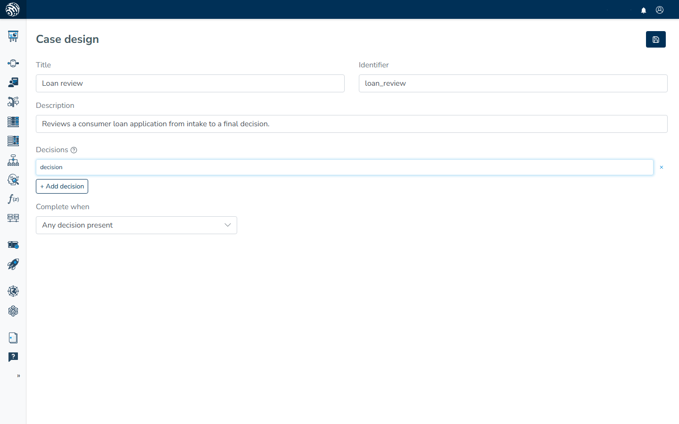Click the logo in the top-left corner

(13, 9)
